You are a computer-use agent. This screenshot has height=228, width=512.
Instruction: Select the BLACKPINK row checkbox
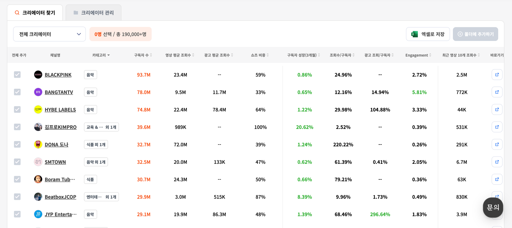[17, 74]
